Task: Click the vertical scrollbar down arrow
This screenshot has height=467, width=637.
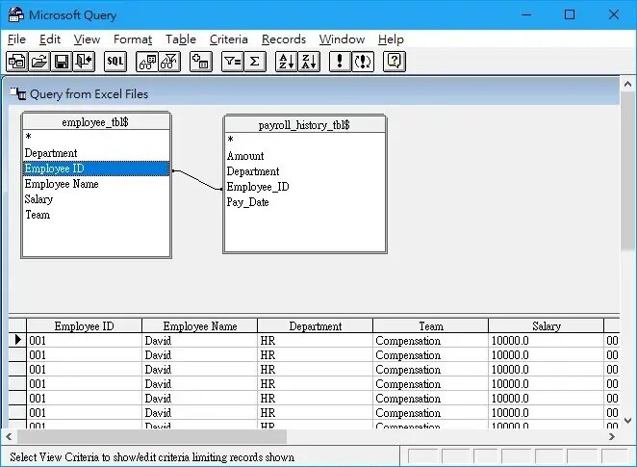Action: (x=627, y=421)
